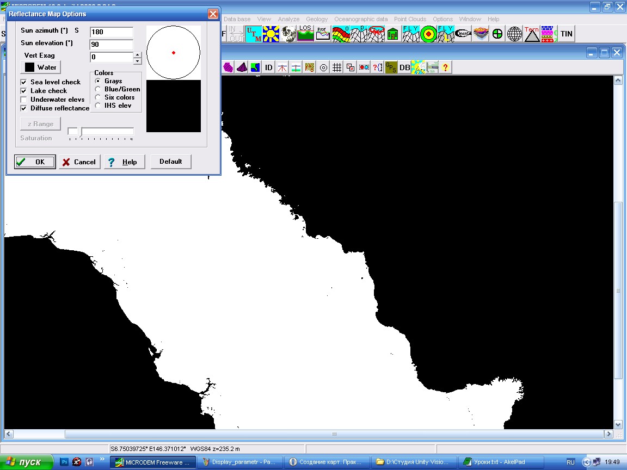The width and height of the screenshot is (627, 470).
Task: Select the ID identify tool
Action: pyautogui.click(x=269, y=67)
